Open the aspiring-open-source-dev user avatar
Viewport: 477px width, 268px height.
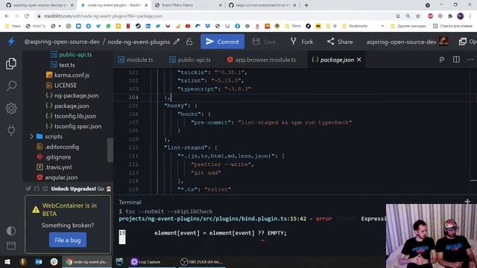click(443, 42)
